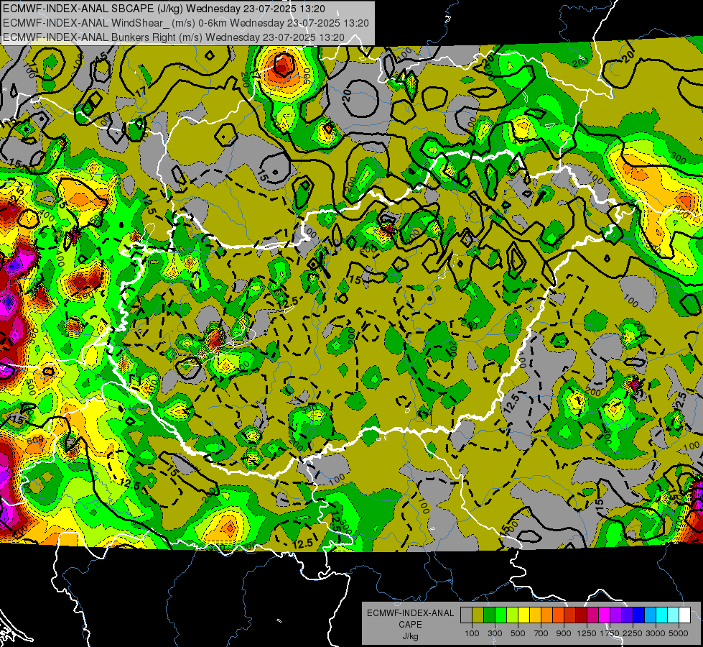The width and height of the screenshot is (703, 647).
Task: Select the pure blue legend swatch
Action: click(x=639, y=615)
